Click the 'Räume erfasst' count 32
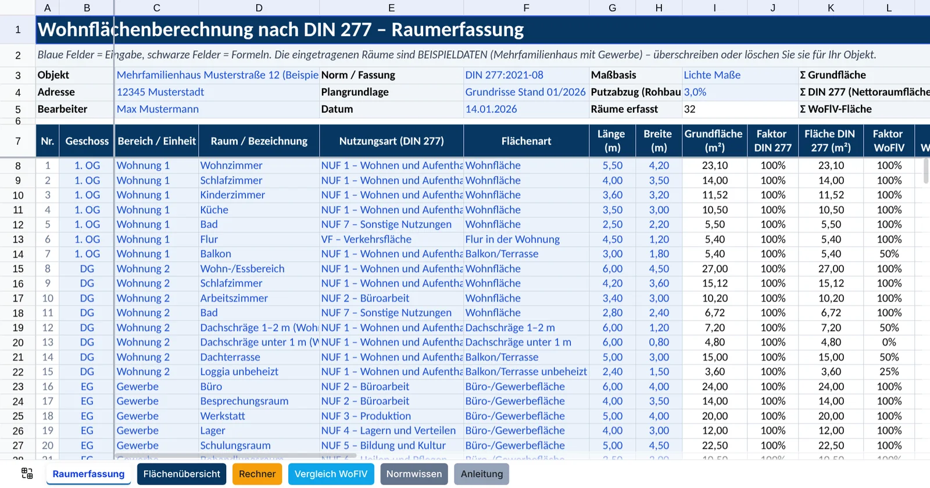The width and height of the screenshot is (930, 488). [740, 109]
